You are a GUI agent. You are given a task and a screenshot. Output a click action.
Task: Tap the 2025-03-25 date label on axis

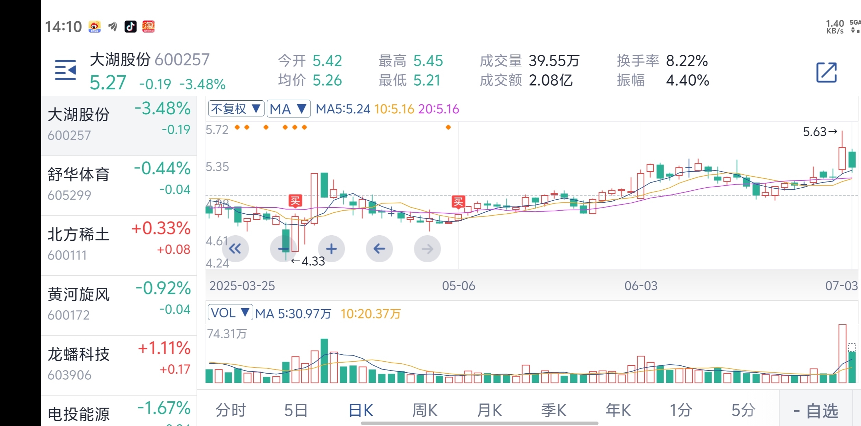(x=242, y=286)
